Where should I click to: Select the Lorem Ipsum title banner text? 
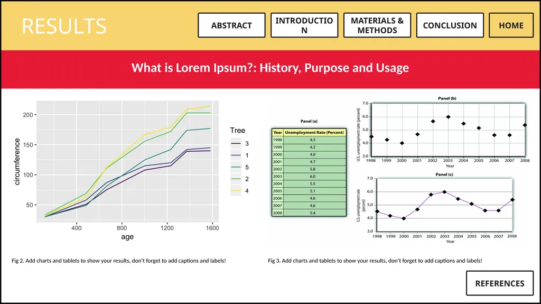coord(270,68)
